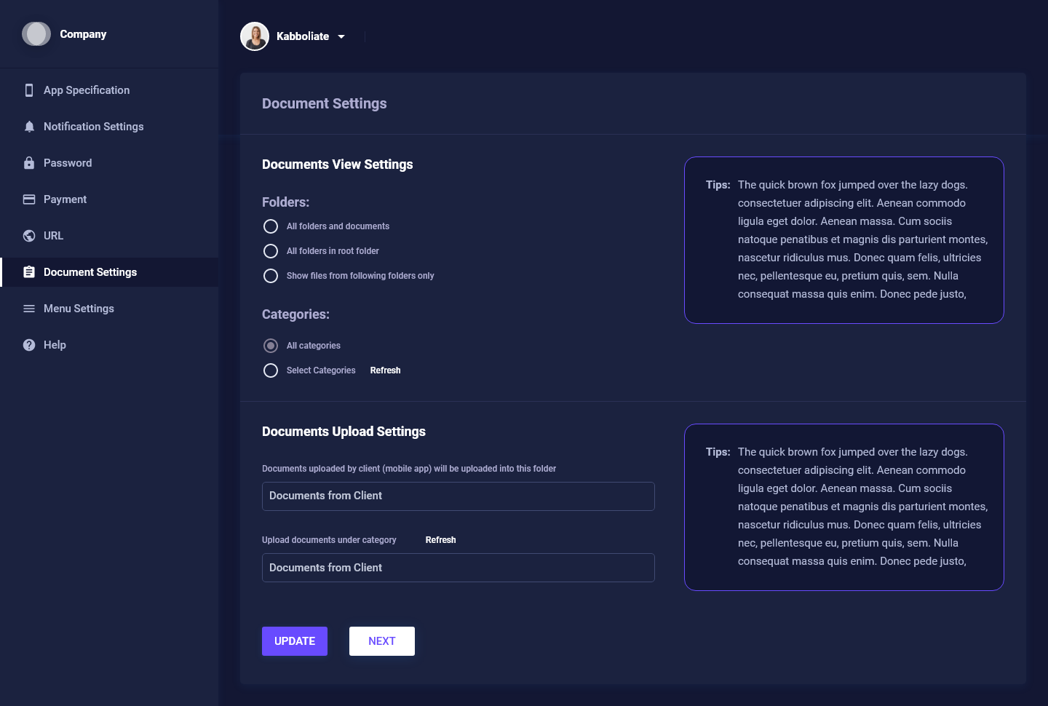The height and width of the screenshot is (706, 1048).
Task: Click Refresh next to Select Categories
Action: click(385, 370)
